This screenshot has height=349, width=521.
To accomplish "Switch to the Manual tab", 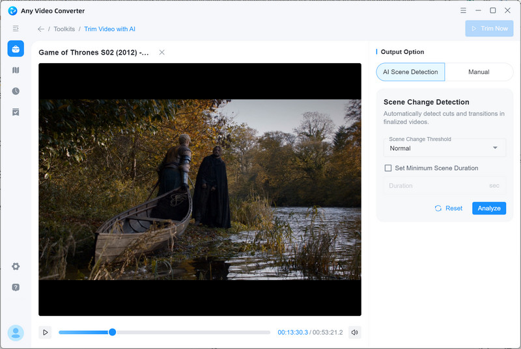I will coord(479,72).
